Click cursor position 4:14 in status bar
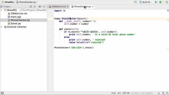The width and height of the screenshot is (169, 95). pyautogui.click(x=113, y=93)
